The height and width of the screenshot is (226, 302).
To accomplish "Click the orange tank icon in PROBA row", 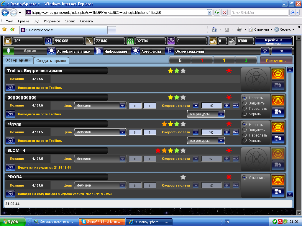I will pos(278,180).
